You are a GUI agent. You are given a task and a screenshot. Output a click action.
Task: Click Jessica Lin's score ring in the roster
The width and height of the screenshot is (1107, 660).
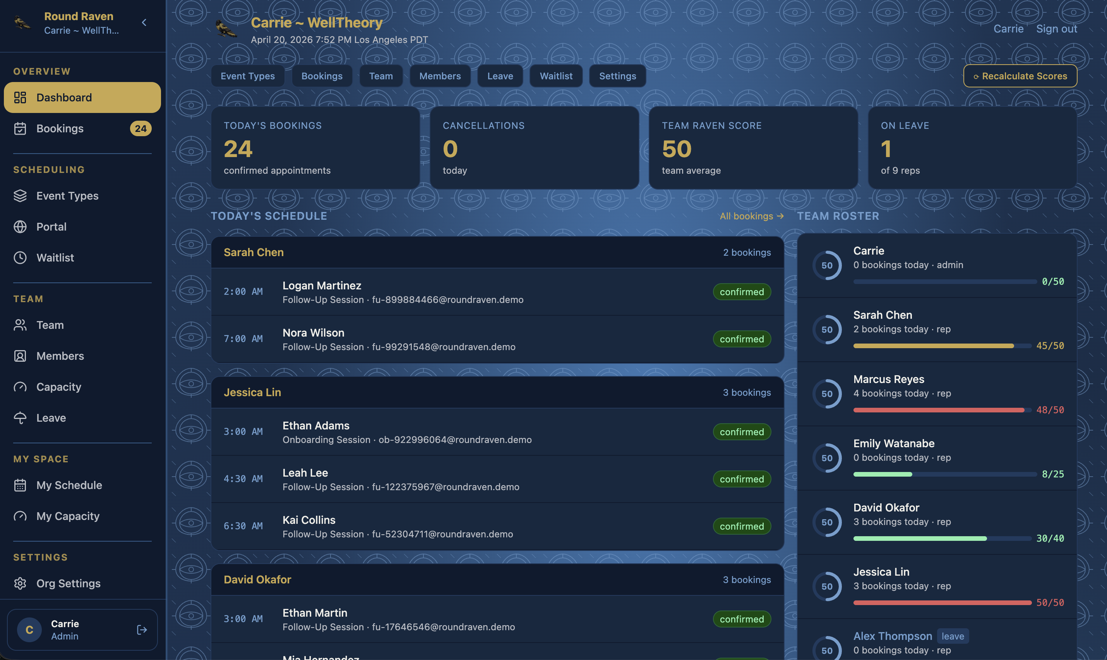pos(827,586)
